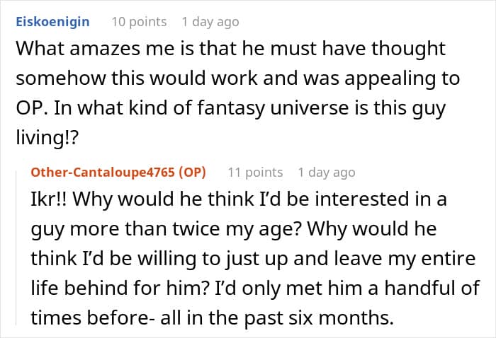The height and width of the screenshot is (338, 496).
Task: Click the 11 points score
Action: pyautogui.click(x=254, y=172)
